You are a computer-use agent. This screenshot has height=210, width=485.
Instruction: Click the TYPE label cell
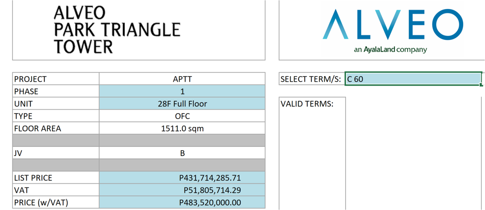pos(56,116)
